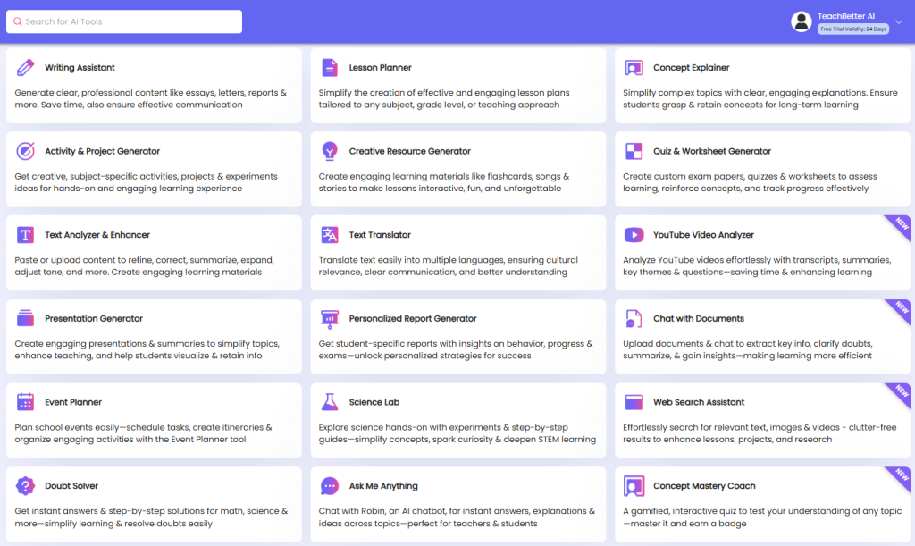
Task: Click the Doubt Solver question mark icon
Action: pyautogui.click(x=26, y=486)
